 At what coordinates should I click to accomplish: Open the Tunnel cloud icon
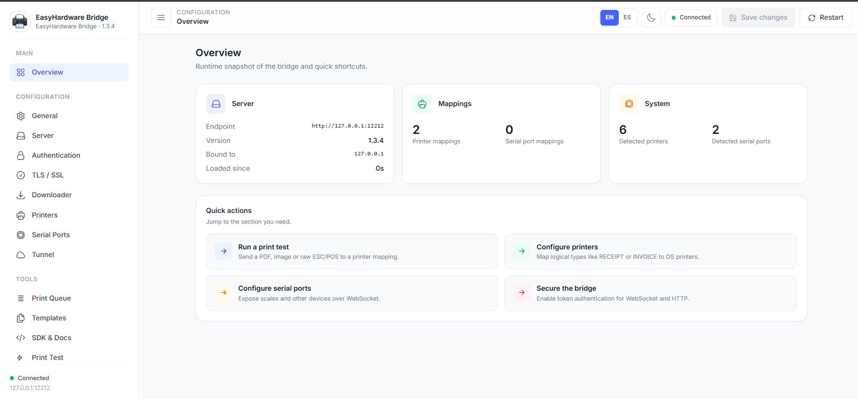[21, 255]
